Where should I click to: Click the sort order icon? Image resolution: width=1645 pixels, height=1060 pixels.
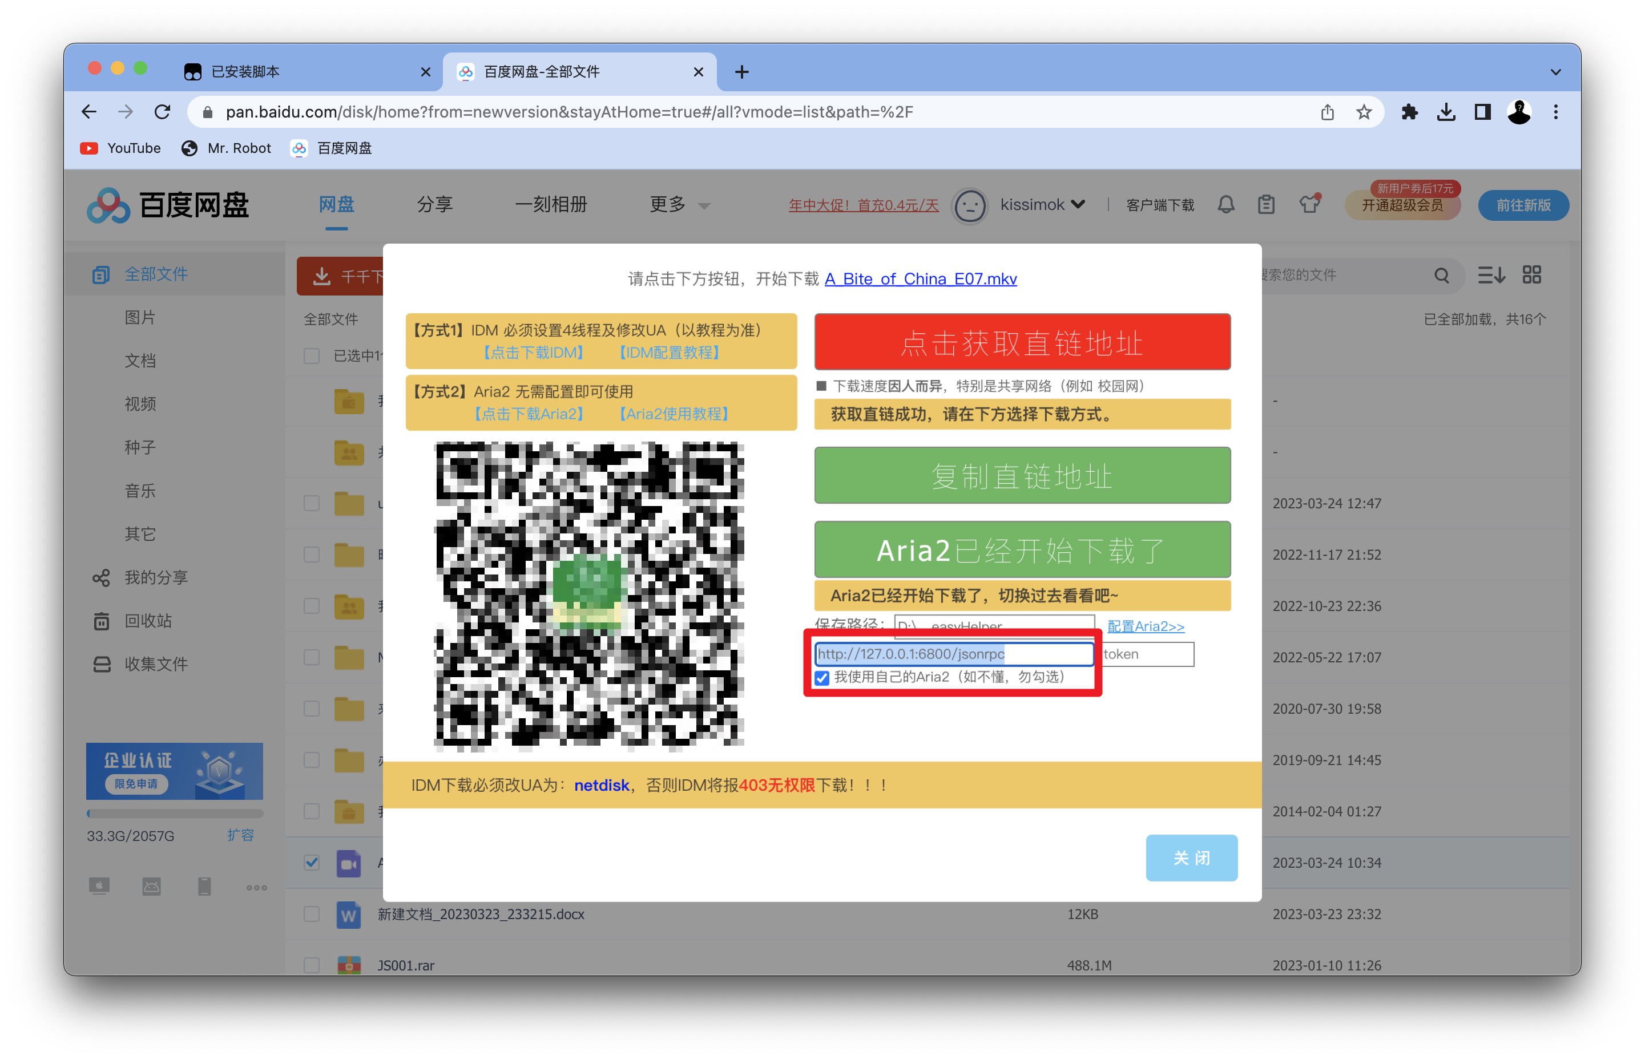pyautogui.click(x=1491, y=276)
